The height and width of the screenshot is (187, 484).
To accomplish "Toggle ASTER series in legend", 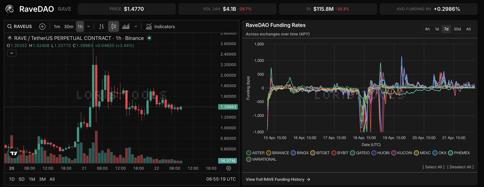I will tap(256, 153).
